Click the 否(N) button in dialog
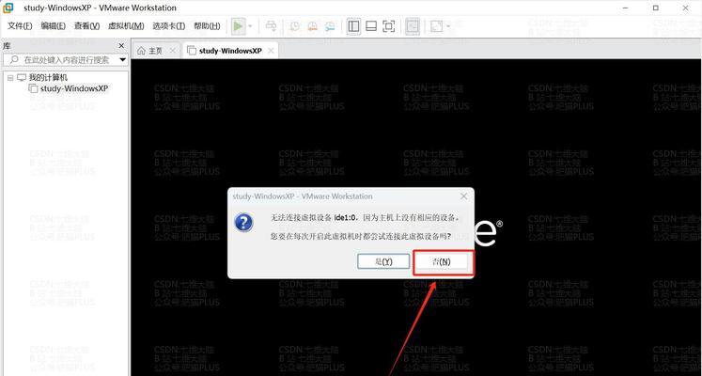This screenshot has width=702, height=376. point(442,261)
